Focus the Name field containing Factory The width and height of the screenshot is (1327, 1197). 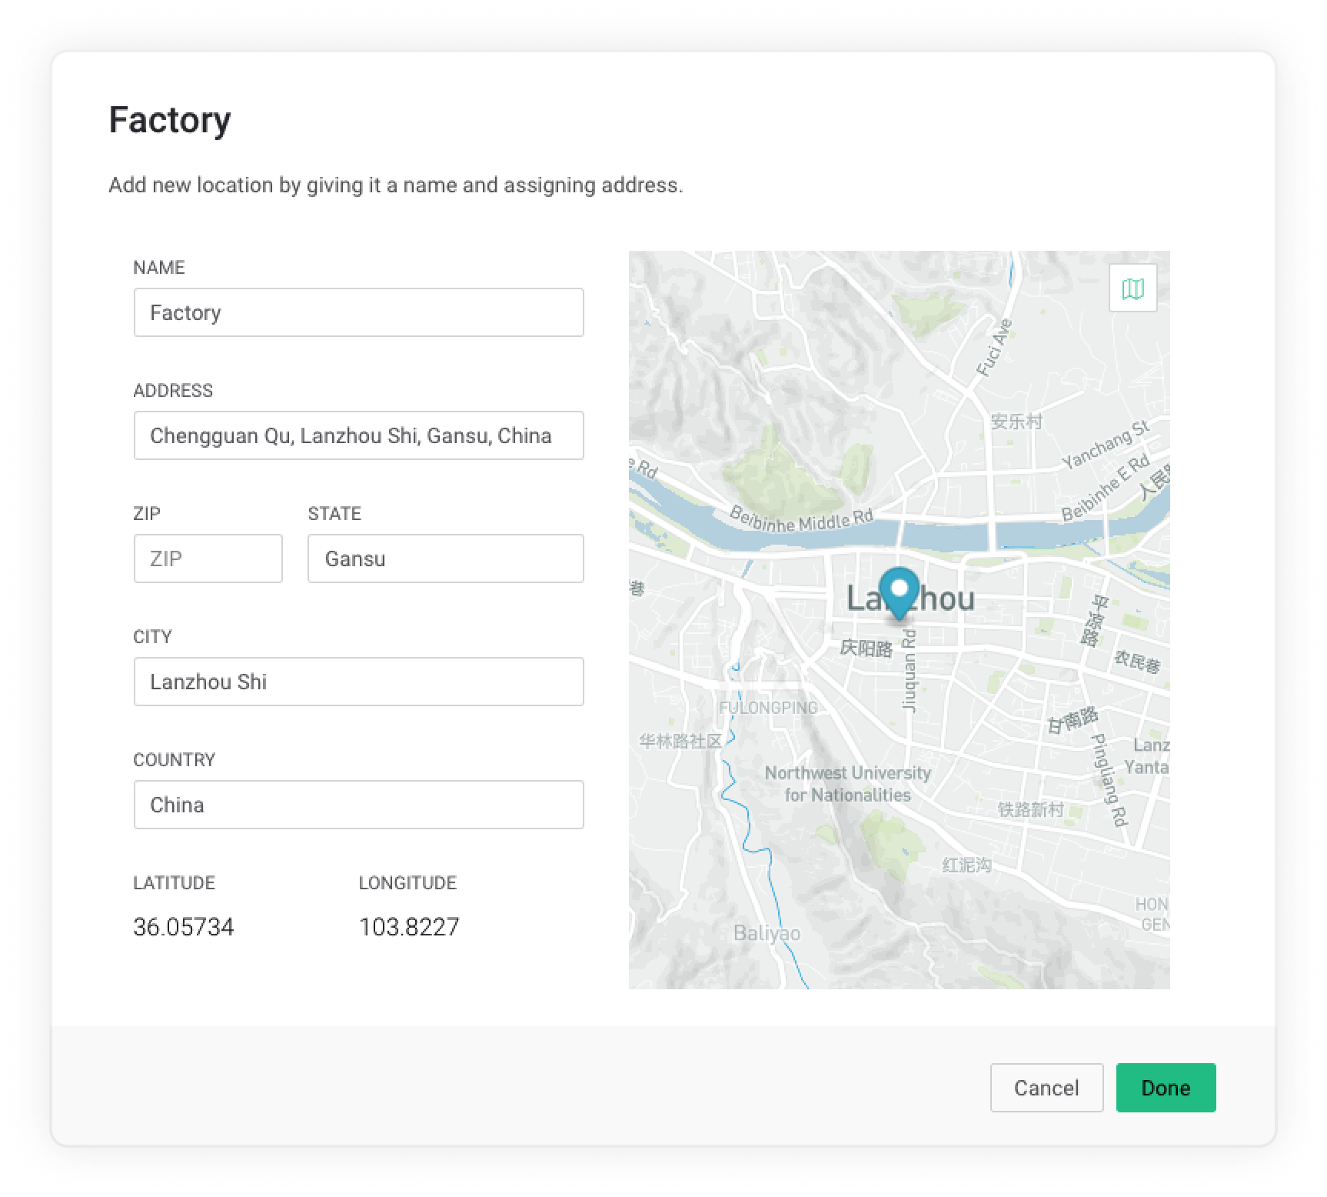pyautogui.click(x=358, y=312)
